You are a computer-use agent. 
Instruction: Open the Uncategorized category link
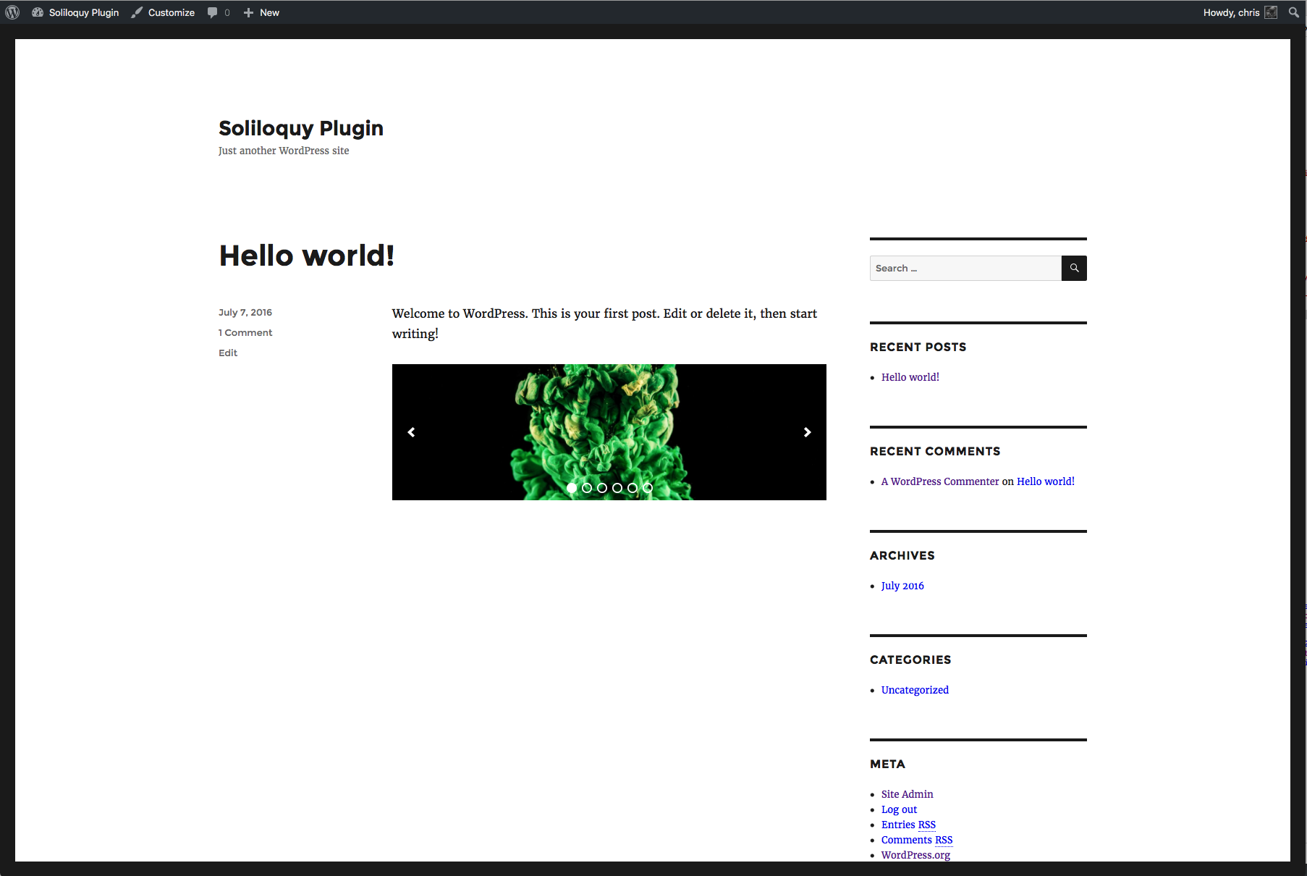pos(915,690)
